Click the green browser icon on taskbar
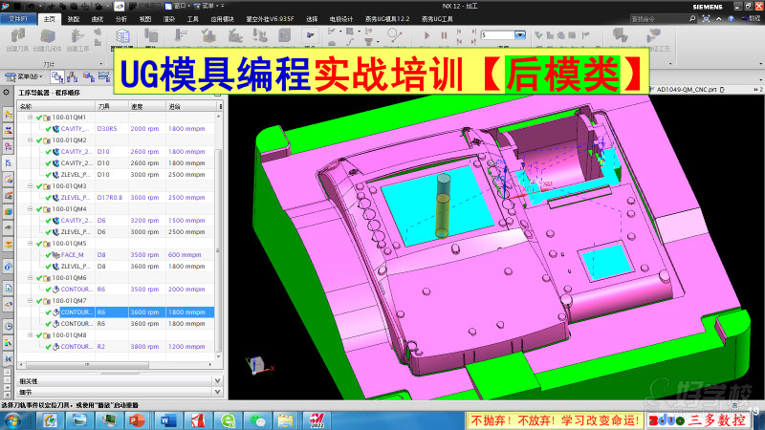Screen dimensions: 765x430 [228, 420]
